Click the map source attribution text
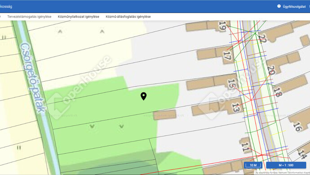This screenshot has height=175, width=310. click(283, 173)
